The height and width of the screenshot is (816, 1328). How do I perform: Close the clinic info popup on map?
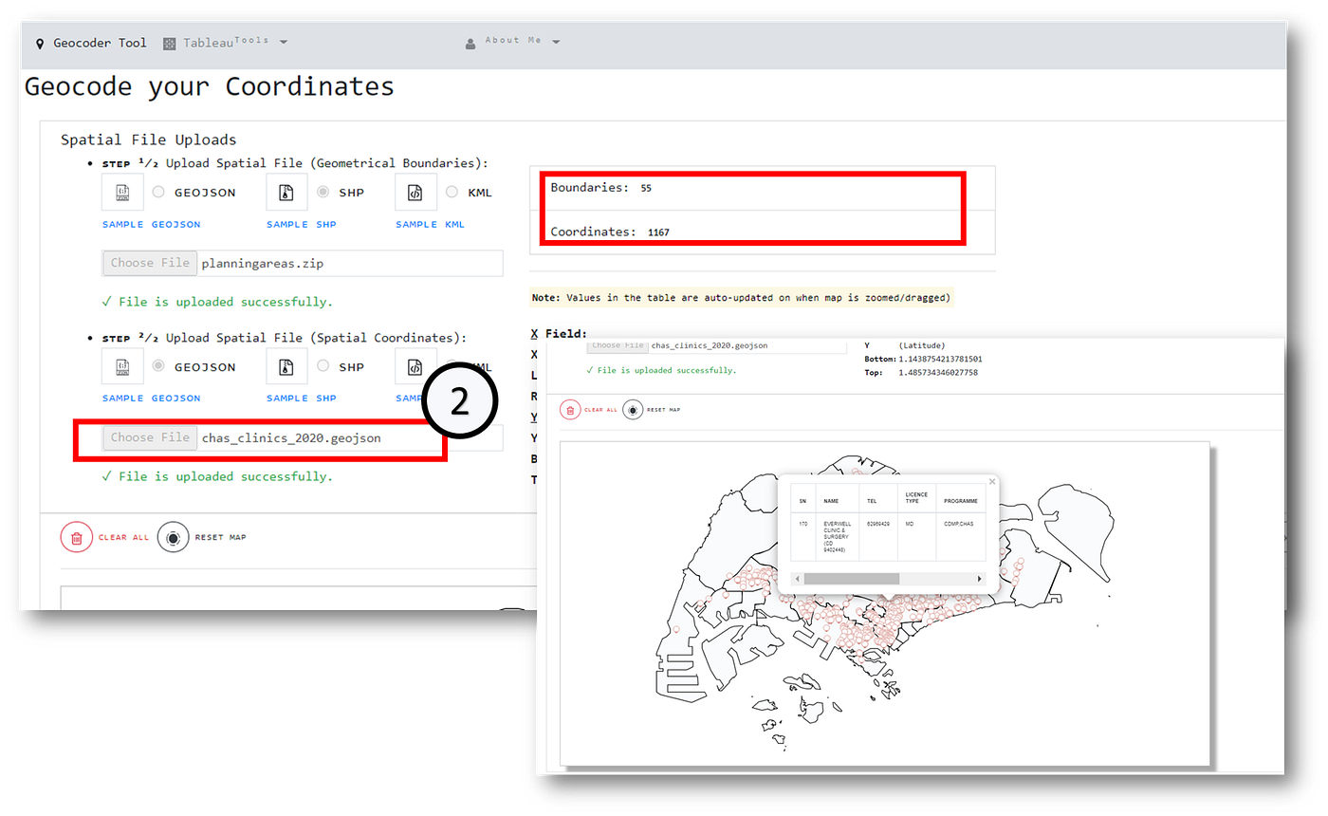point(992,482)
